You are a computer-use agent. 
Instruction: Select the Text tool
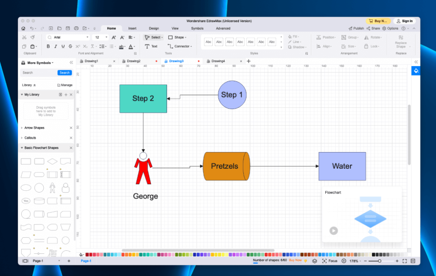click(151, 46)
